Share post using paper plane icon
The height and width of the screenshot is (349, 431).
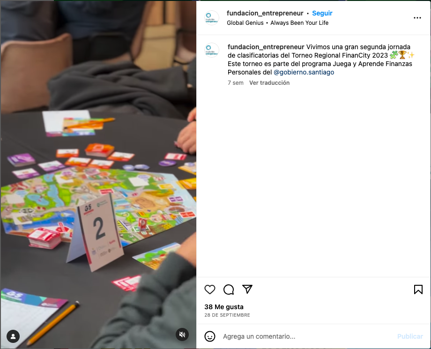pyautogui.click(x=247, y=289)
